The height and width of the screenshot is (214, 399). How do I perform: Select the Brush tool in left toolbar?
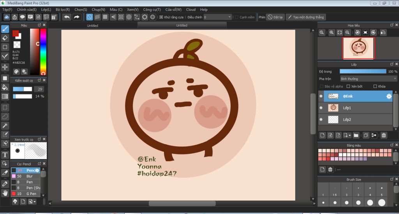point(5,29)
